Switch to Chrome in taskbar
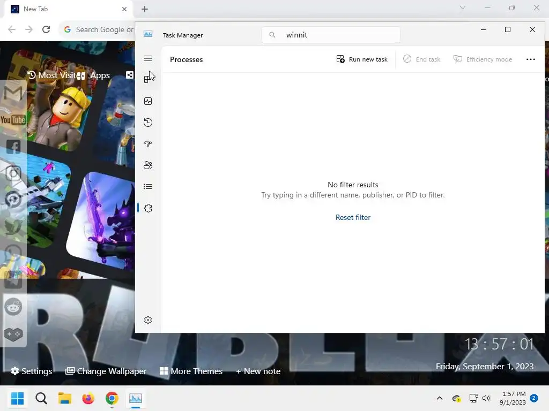Viewport: 549px width, 411px height. (x=112, y=398)
